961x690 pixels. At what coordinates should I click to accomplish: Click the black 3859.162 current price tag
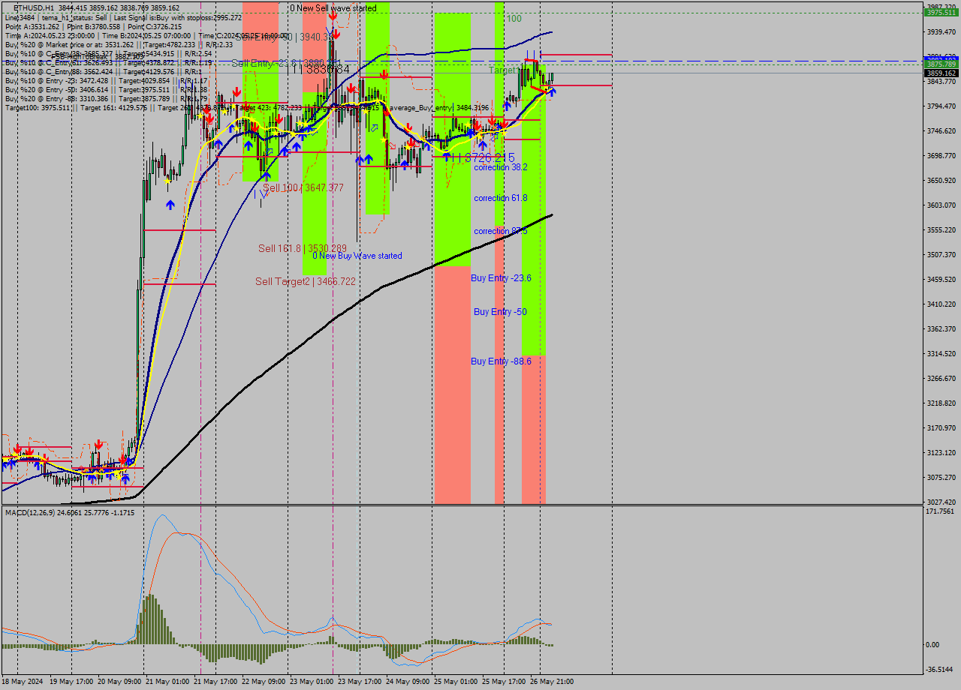941,73
